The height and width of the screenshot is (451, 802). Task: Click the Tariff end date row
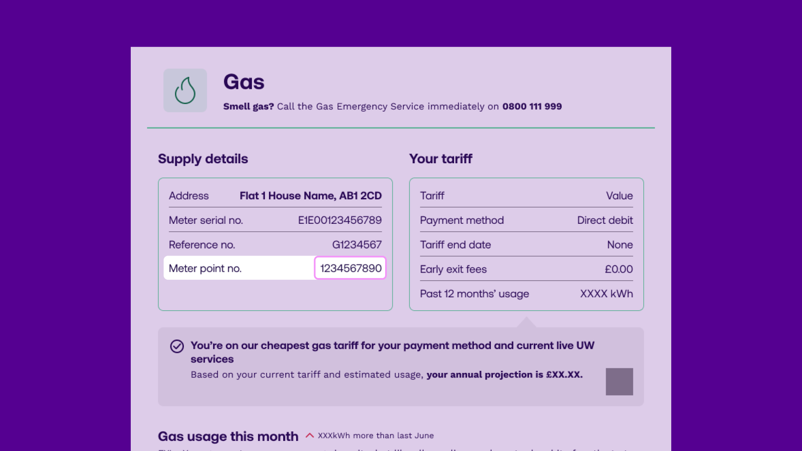[x=455, y=245]
